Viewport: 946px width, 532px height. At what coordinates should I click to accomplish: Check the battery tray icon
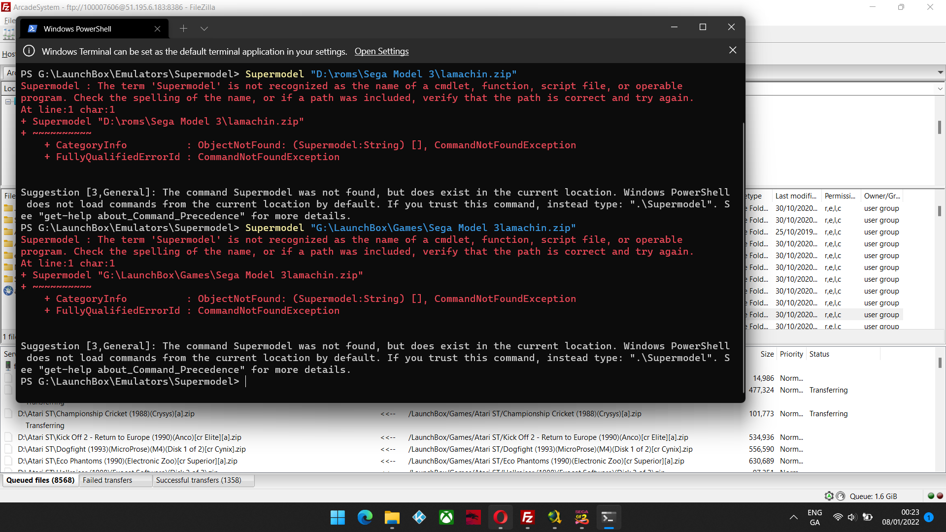(x=868, y=517)
